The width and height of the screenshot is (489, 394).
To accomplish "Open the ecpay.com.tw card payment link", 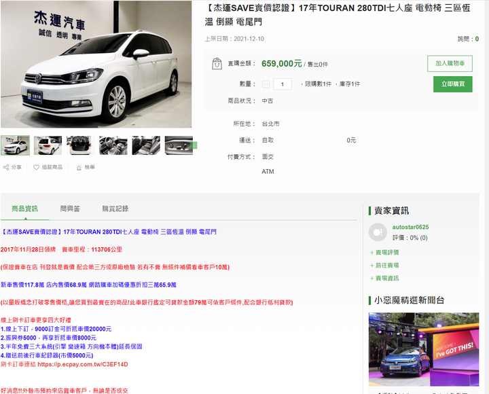I will point(83,364).
